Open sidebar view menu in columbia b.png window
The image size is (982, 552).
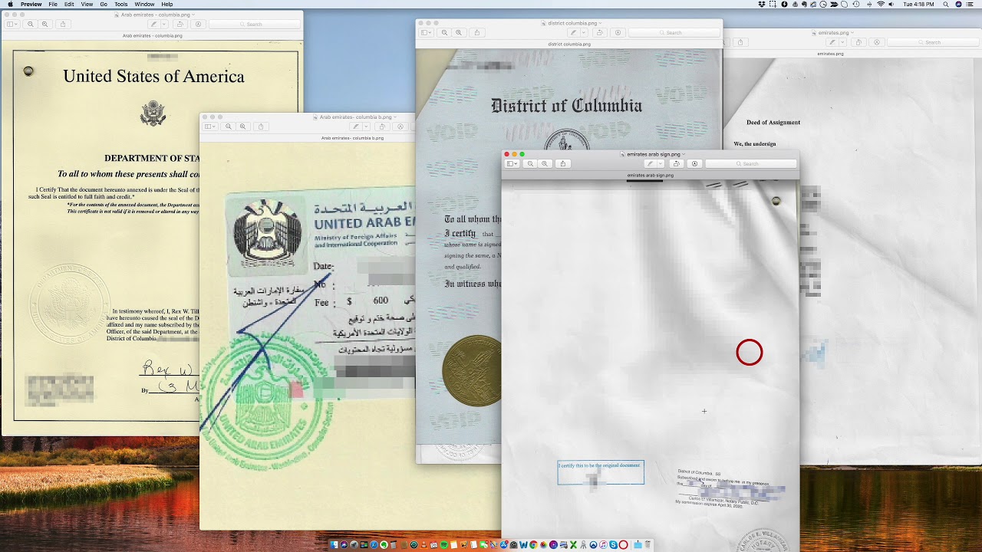click(209, 127)
